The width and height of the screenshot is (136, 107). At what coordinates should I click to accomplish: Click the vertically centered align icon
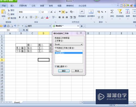click(x=63, y=12)
